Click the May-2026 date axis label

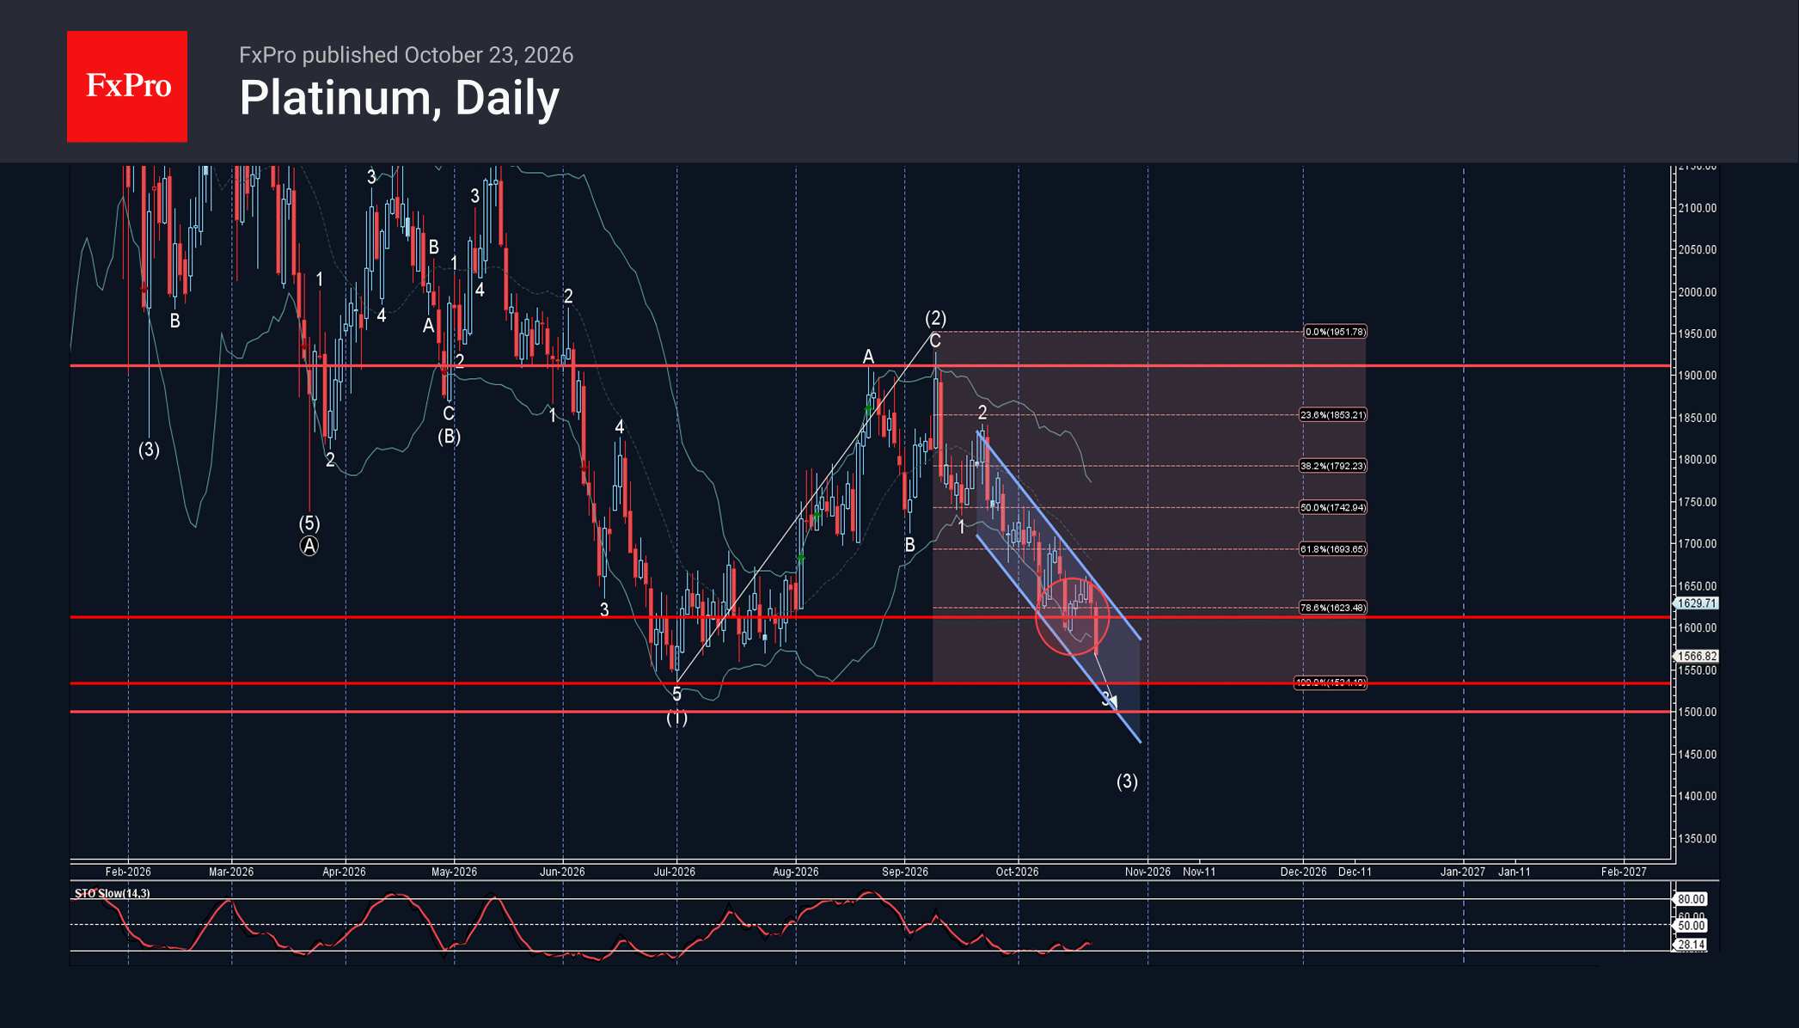coord(454,872)
